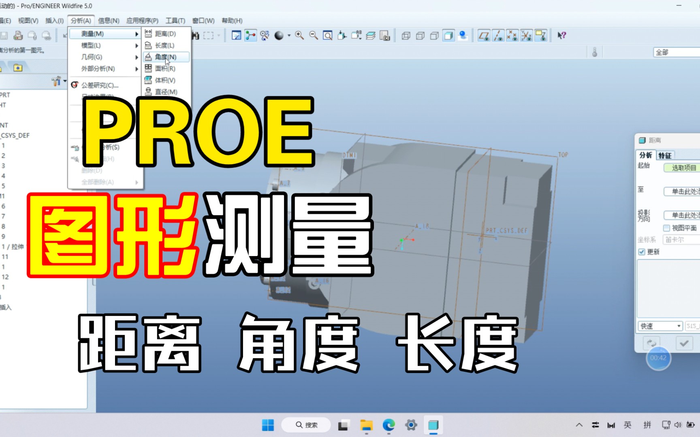
Task: Open the saved view list icon
Action: (x=356, y=36)
